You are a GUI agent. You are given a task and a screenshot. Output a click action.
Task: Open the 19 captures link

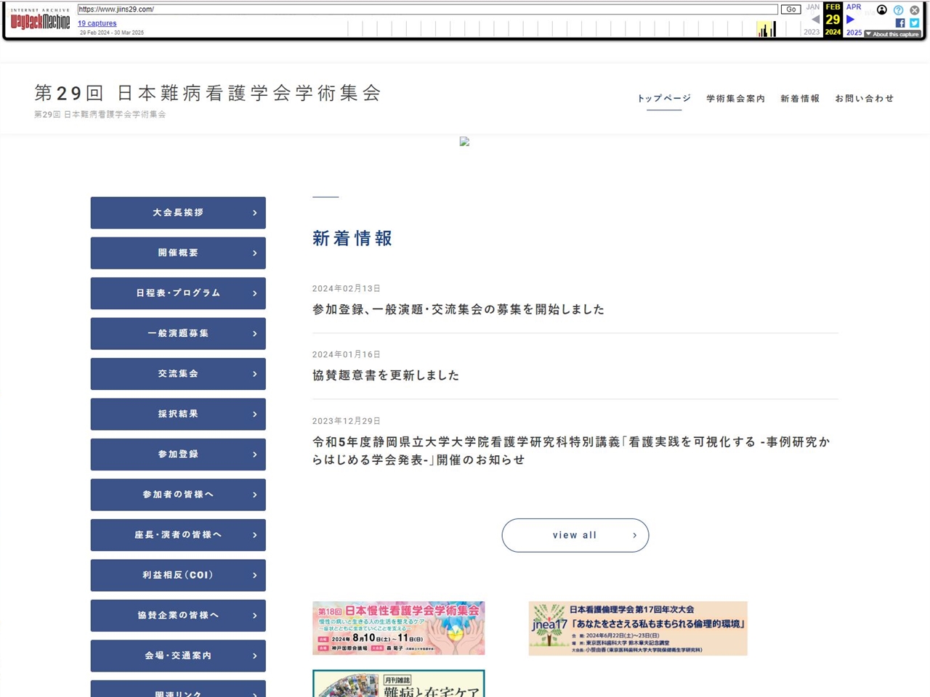pos(97,23)
